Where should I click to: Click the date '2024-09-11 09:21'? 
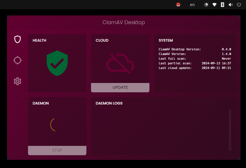[x=216, y=68]
